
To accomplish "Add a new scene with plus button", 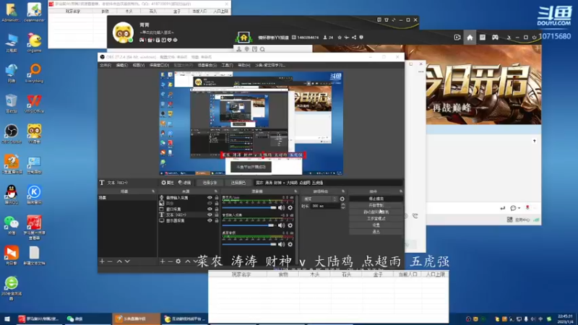I will tap(102, 261).
